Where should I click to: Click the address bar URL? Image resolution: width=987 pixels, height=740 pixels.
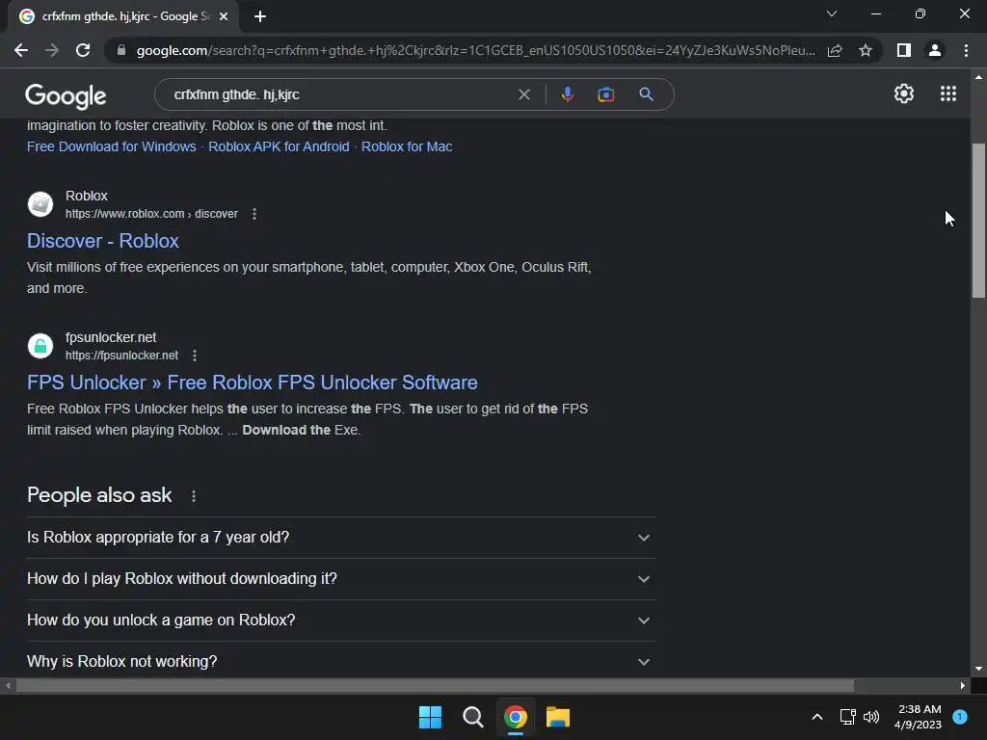coord(475,50)
